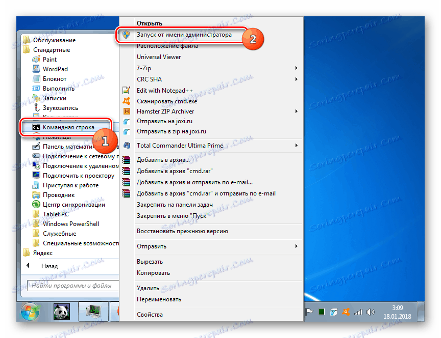Click the Звукозапись microphone icon
441x338 pixels.
36,108
